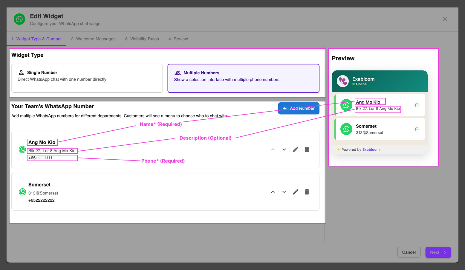This screenshot has width=465, height=270.
Task: Open the Exabloom link in preview footer
Action: (x=371, y=150)
